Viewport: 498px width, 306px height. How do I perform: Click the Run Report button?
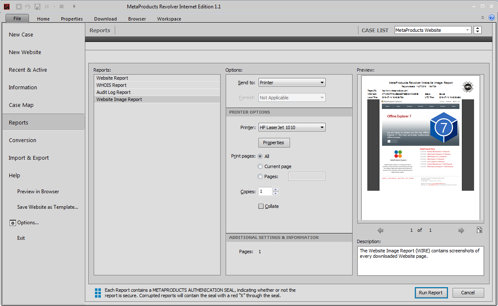[x=431, y=293]
